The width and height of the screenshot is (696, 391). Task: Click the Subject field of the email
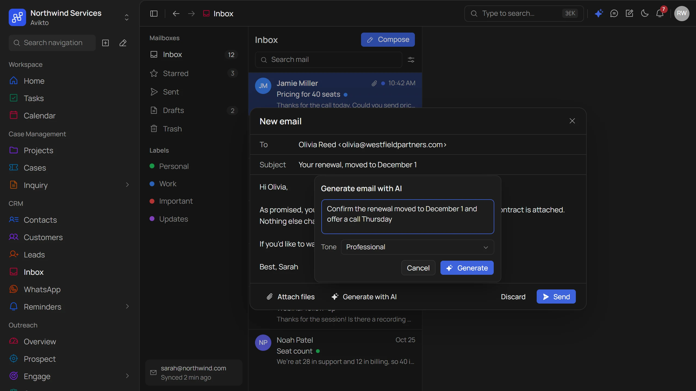[x=418, y=165]
